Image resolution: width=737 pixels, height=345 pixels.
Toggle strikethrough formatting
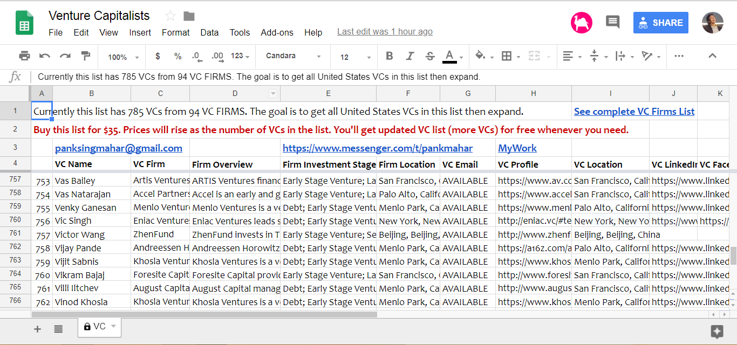click(x=430, y=56)
